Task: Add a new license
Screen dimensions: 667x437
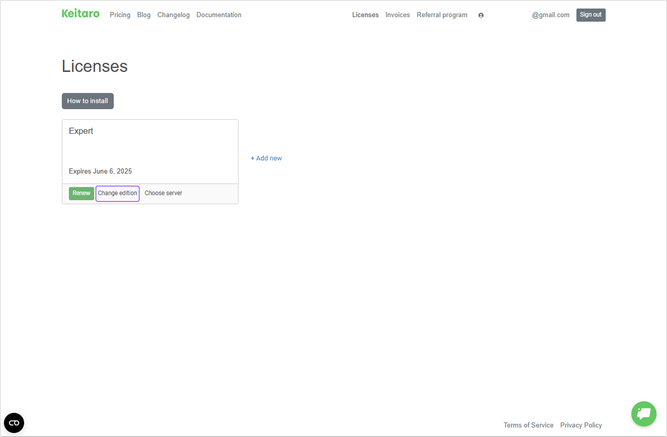Action: click(266, 158)
